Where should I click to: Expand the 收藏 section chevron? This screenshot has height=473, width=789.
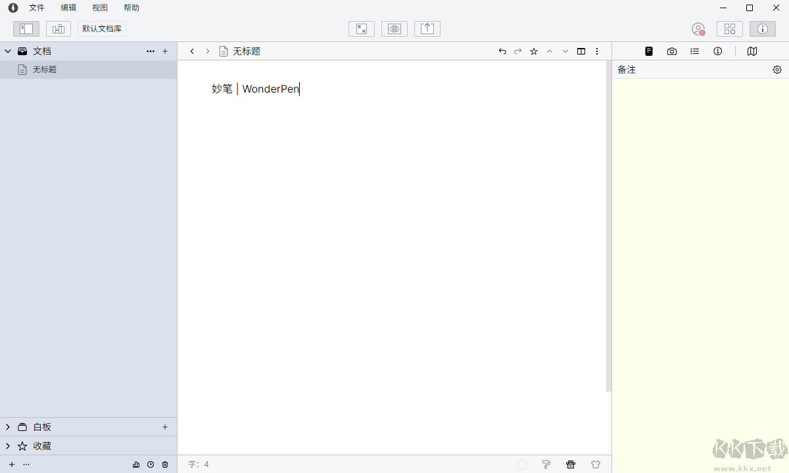pos(8,446)
